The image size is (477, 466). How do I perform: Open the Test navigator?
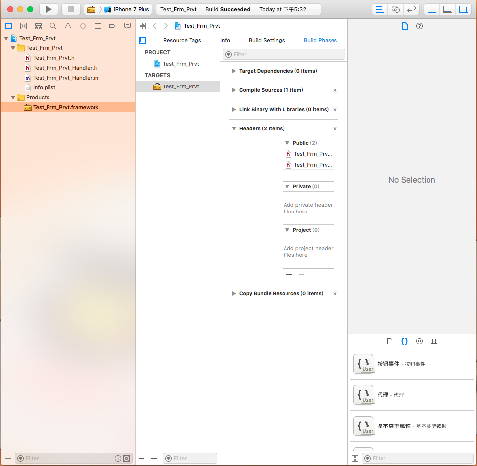83,26
